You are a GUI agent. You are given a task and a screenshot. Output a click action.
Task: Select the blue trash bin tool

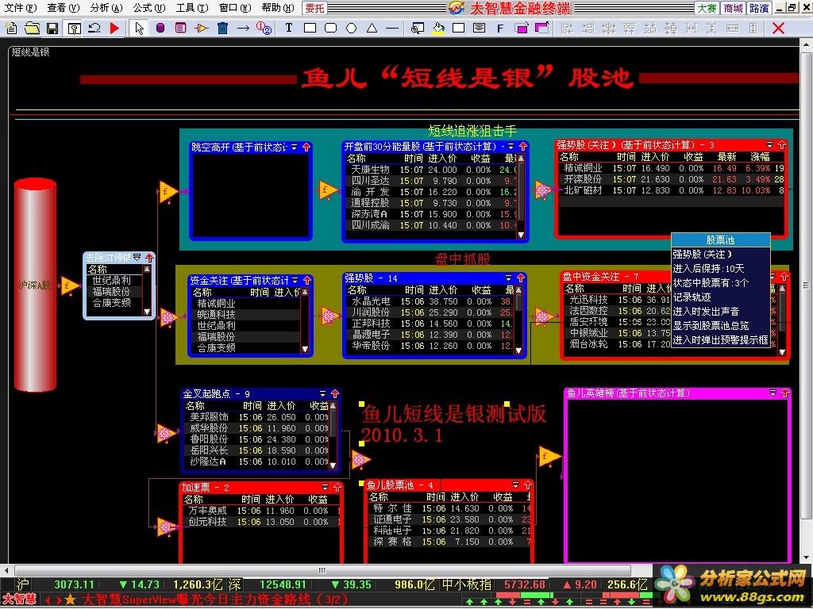[222, 28]
